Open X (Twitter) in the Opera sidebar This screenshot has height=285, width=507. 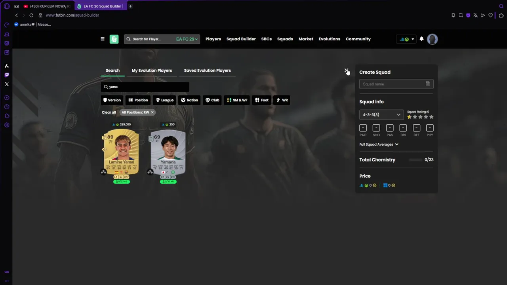click(7, 84)
